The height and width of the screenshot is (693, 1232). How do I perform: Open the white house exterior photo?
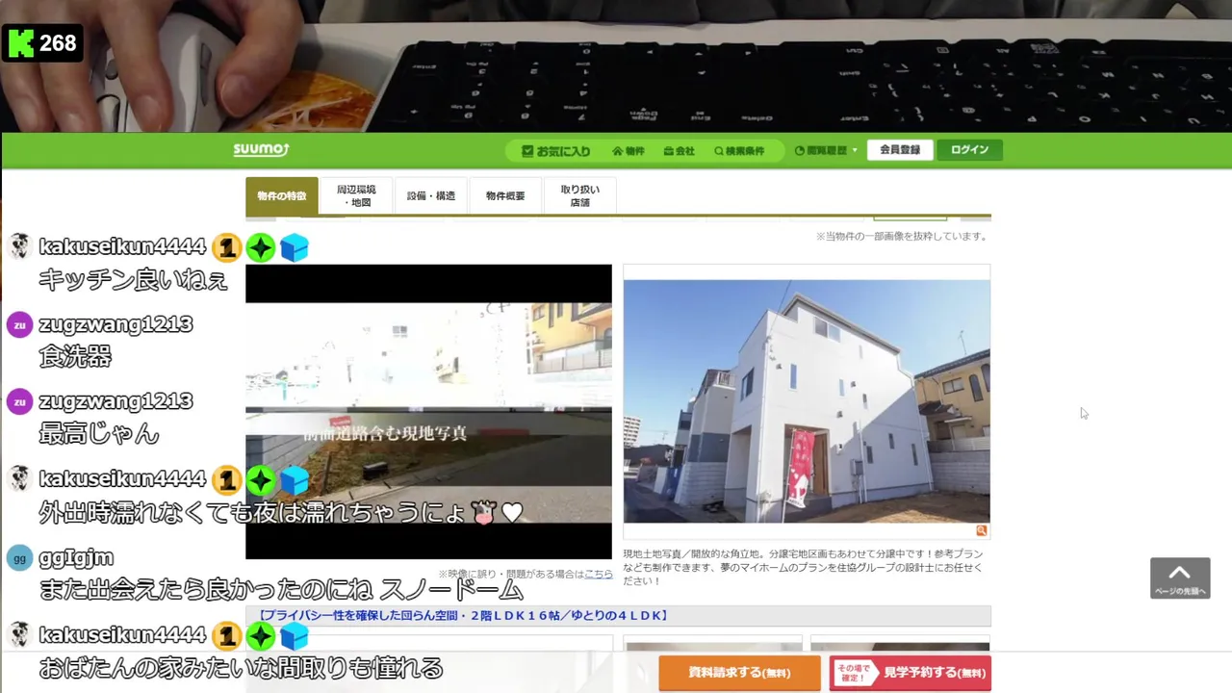807,401
